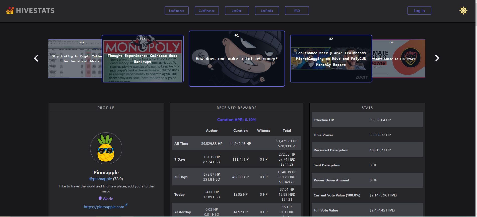Click the $2.4 (4.45 HIVE) value
Screen dimensions: 477x217
pyautogui.click(x=382, y=210)
